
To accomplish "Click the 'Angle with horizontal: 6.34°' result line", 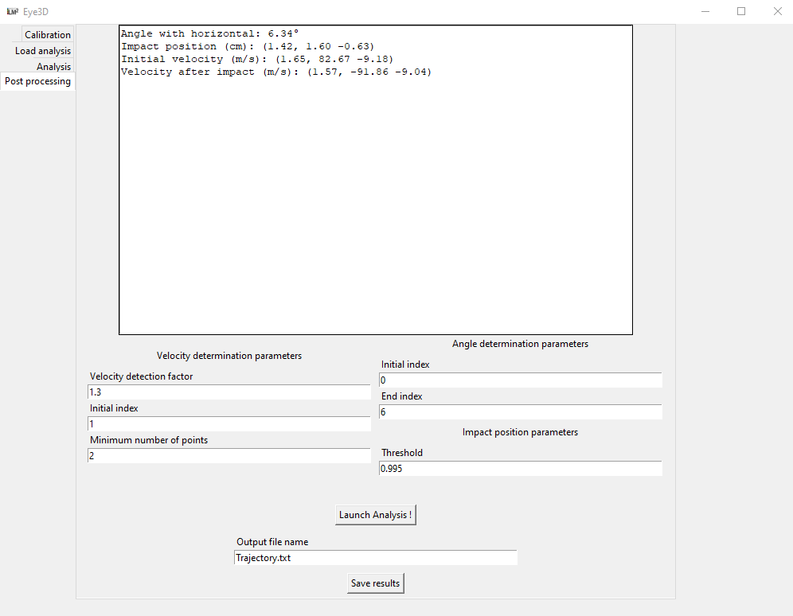I will (x=209, y=33).
